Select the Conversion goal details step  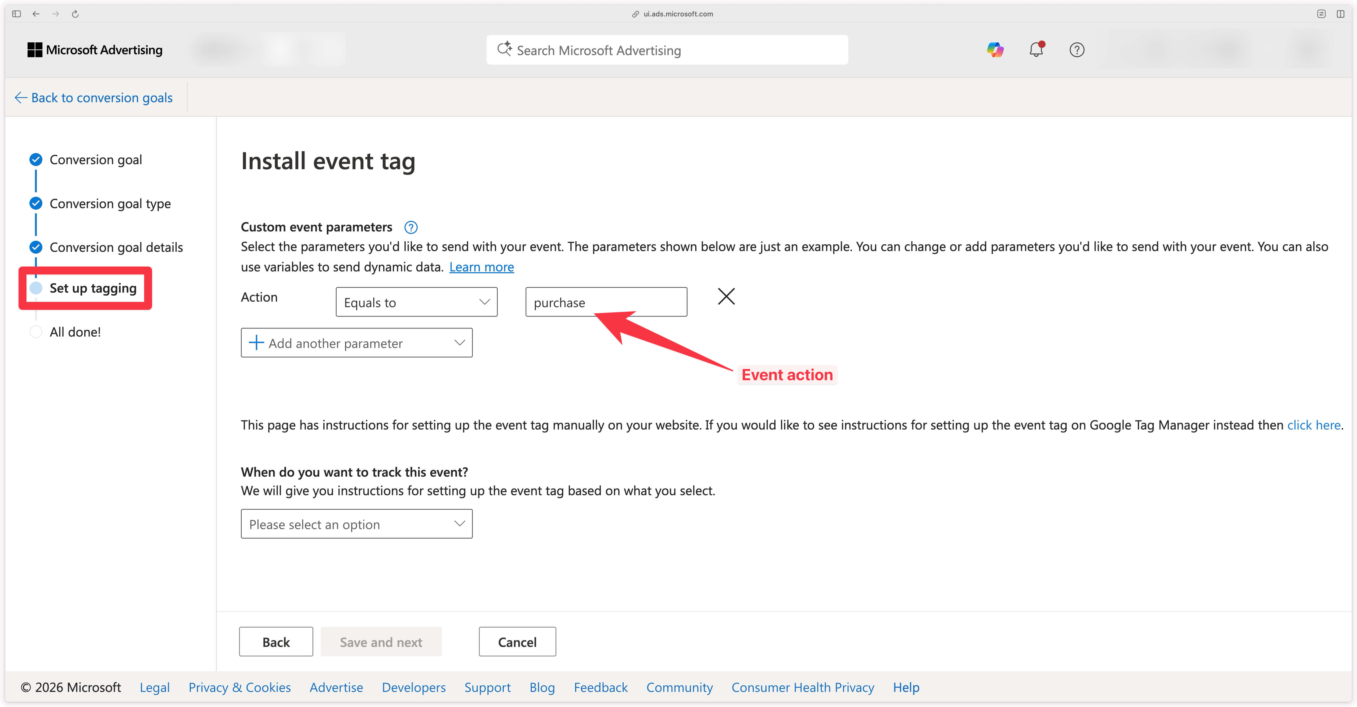(x=116, y=247)
